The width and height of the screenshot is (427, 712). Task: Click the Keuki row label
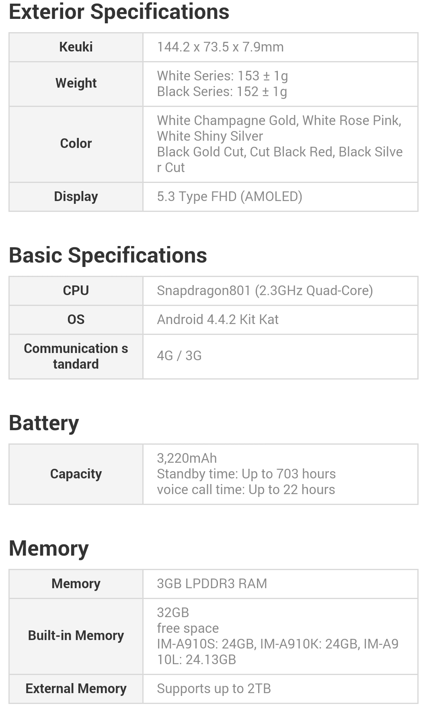76,47
